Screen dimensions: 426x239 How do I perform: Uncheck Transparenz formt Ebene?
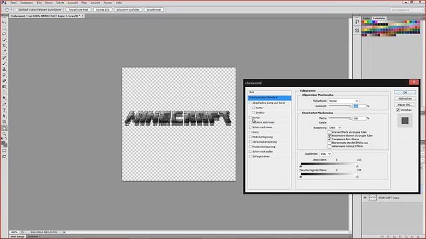point(329,139)
